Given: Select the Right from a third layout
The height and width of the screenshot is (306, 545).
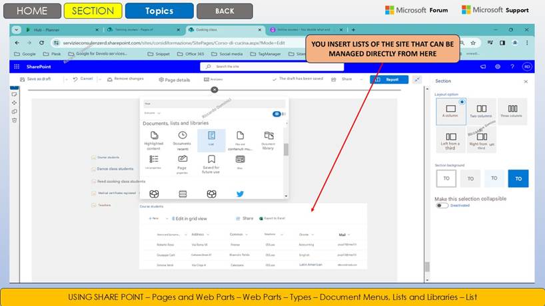Looking at the screenshot, I should [482, 140].
